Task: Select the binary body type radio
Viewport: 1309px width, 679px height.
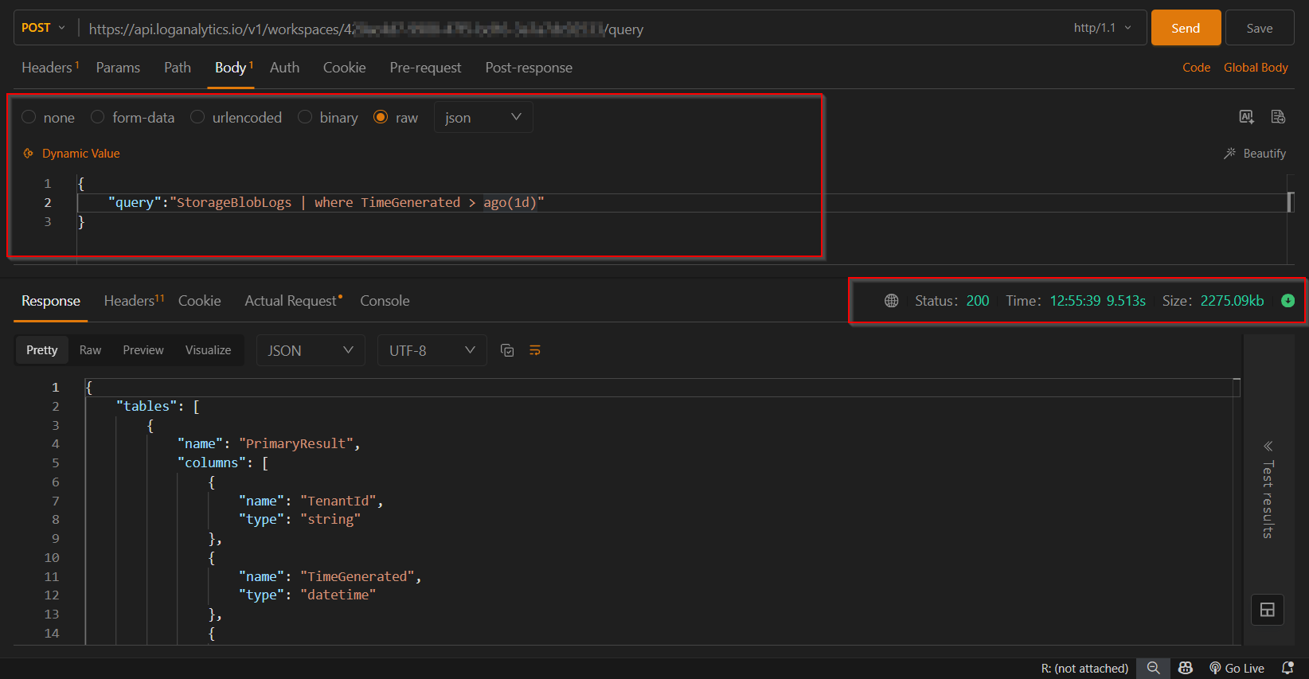Action: (305, 117)
